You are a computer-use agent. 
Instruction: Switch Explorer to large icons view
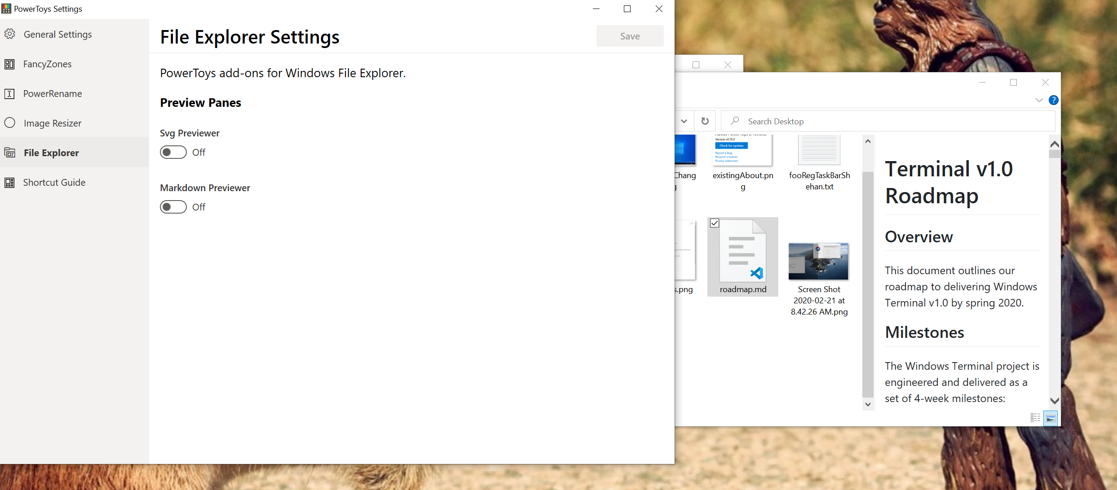(x=1051, y=418)
